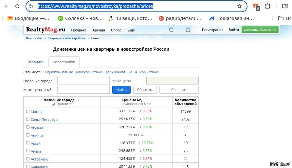292x168 pixels.
Task: Open site information icon in address bar
Action: coord(31,6)
